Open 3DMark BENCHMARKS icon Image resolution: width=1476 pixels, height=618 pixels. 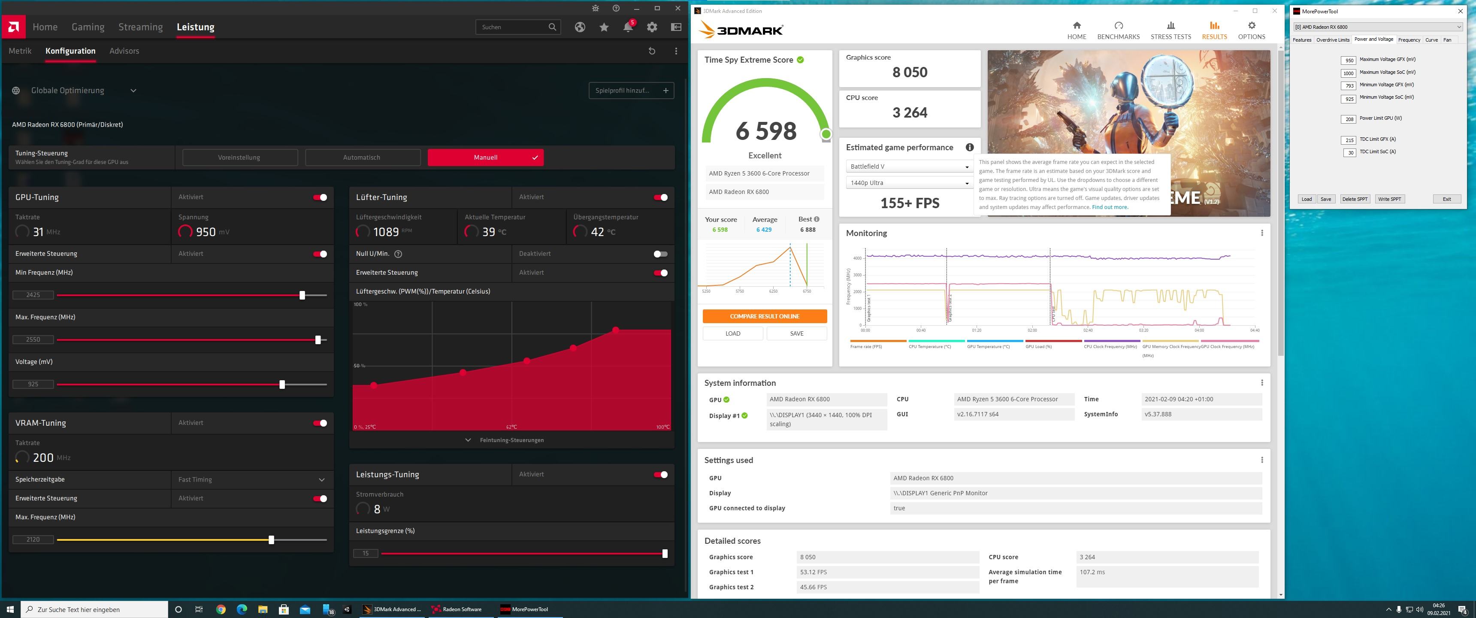1119,25
